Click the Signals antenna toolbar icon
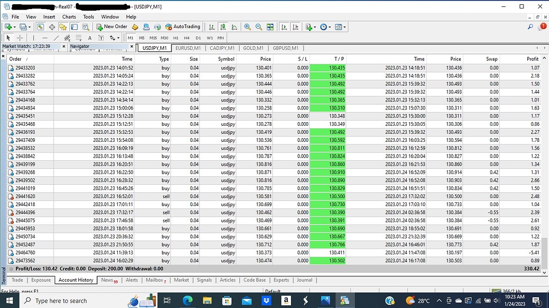 pyautogui.click(x=158, y=27)
